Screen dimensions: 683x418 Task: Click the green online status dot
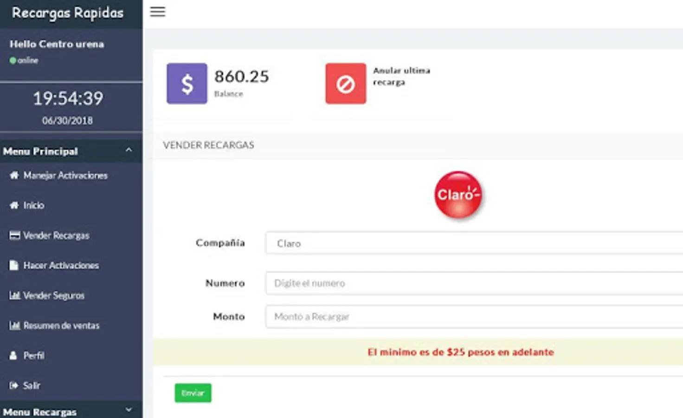[13, 60]
